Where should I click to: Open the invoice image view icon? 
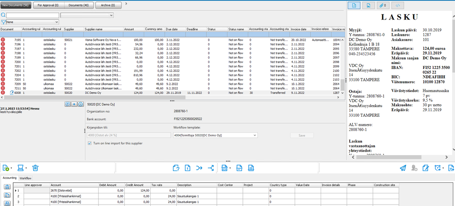point(354,5)
